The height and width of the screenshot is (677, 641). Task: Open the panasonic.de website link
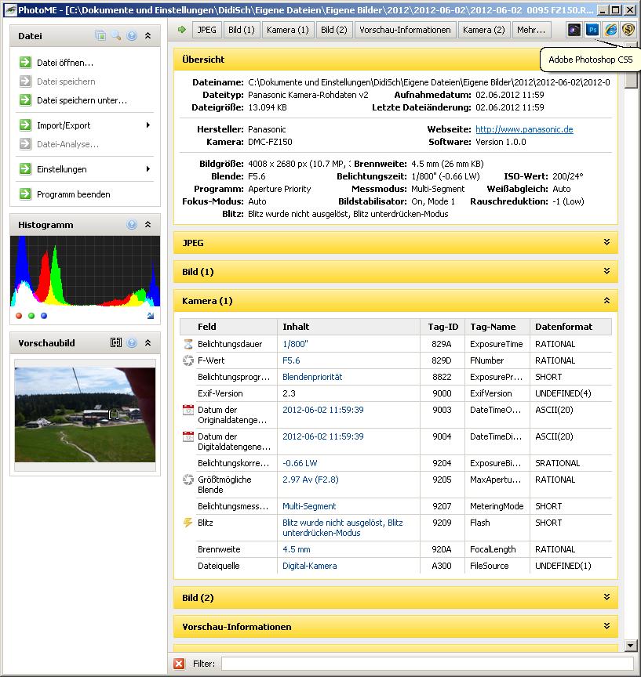pos(524,129)
